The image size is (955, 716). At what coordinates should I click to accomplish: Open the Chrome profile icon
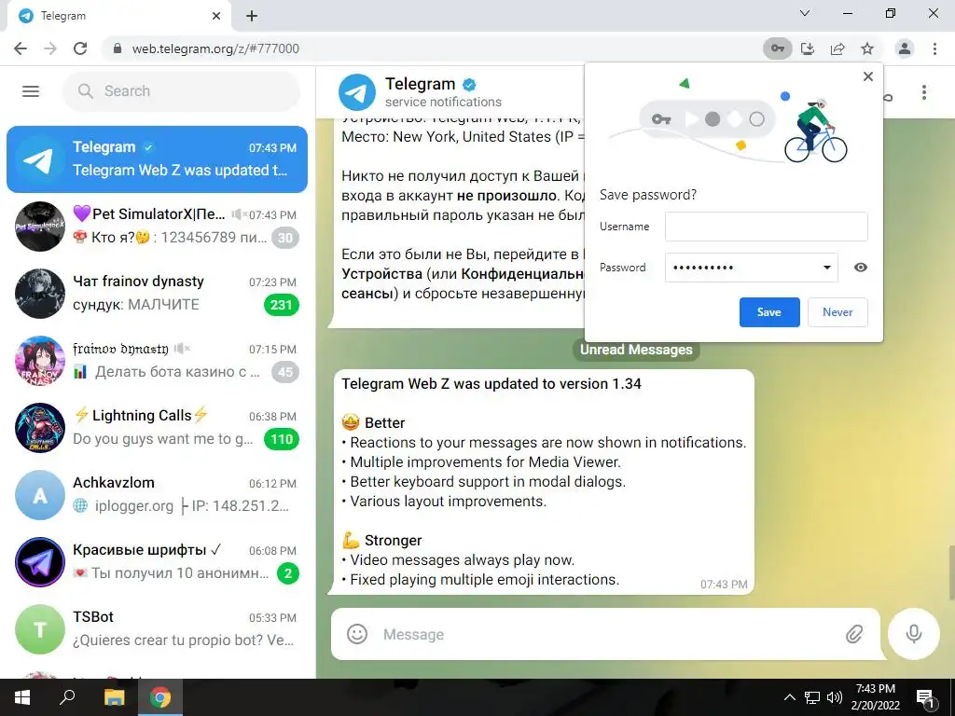[x=905, y=48]
